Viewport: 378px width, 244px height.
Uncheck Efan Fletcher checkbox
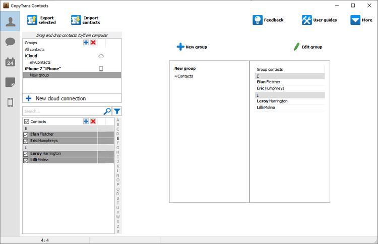26,135
